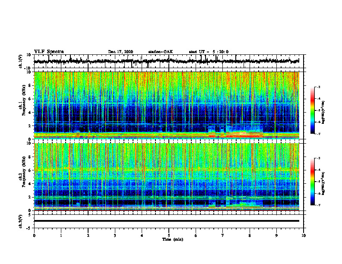Screen dimensions: 342x264
Task: Click time axis tick label 6
Action: pos(196,236)
